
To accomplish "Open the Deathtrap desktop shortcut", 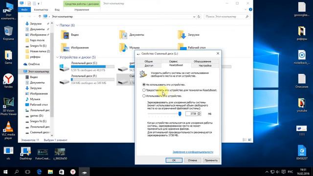I will click(26, 154).
